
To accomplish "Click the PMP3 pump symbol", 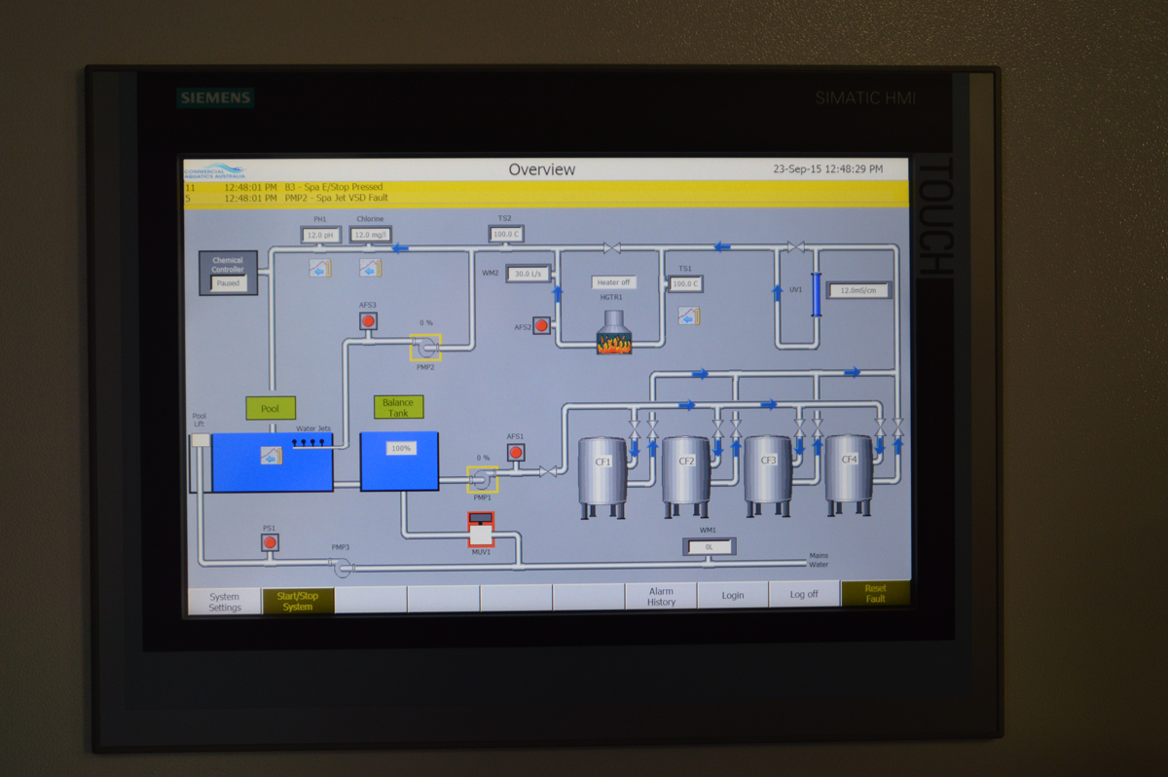I will [341, 566].
